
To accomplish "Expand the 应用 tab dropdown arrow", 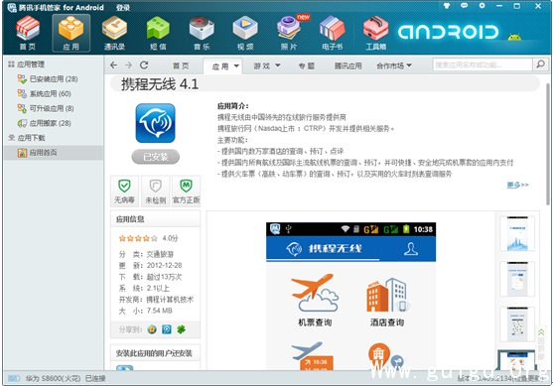I will tap(236, 65).
